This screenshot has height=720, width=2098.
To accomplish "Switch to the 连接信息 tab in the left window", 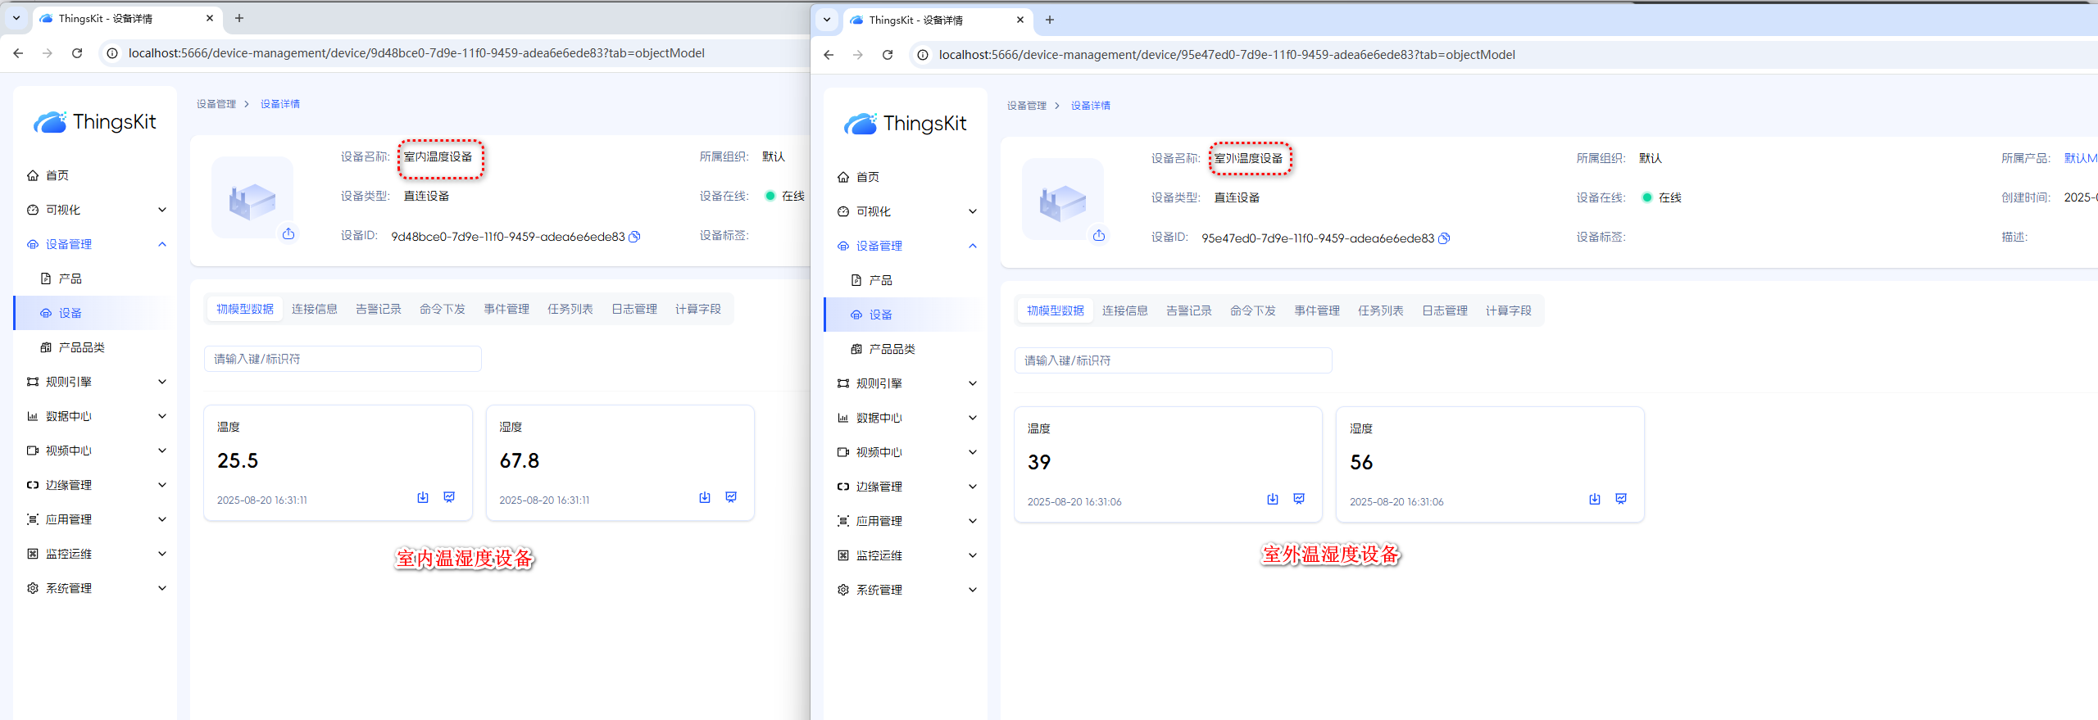I will 315,309.
